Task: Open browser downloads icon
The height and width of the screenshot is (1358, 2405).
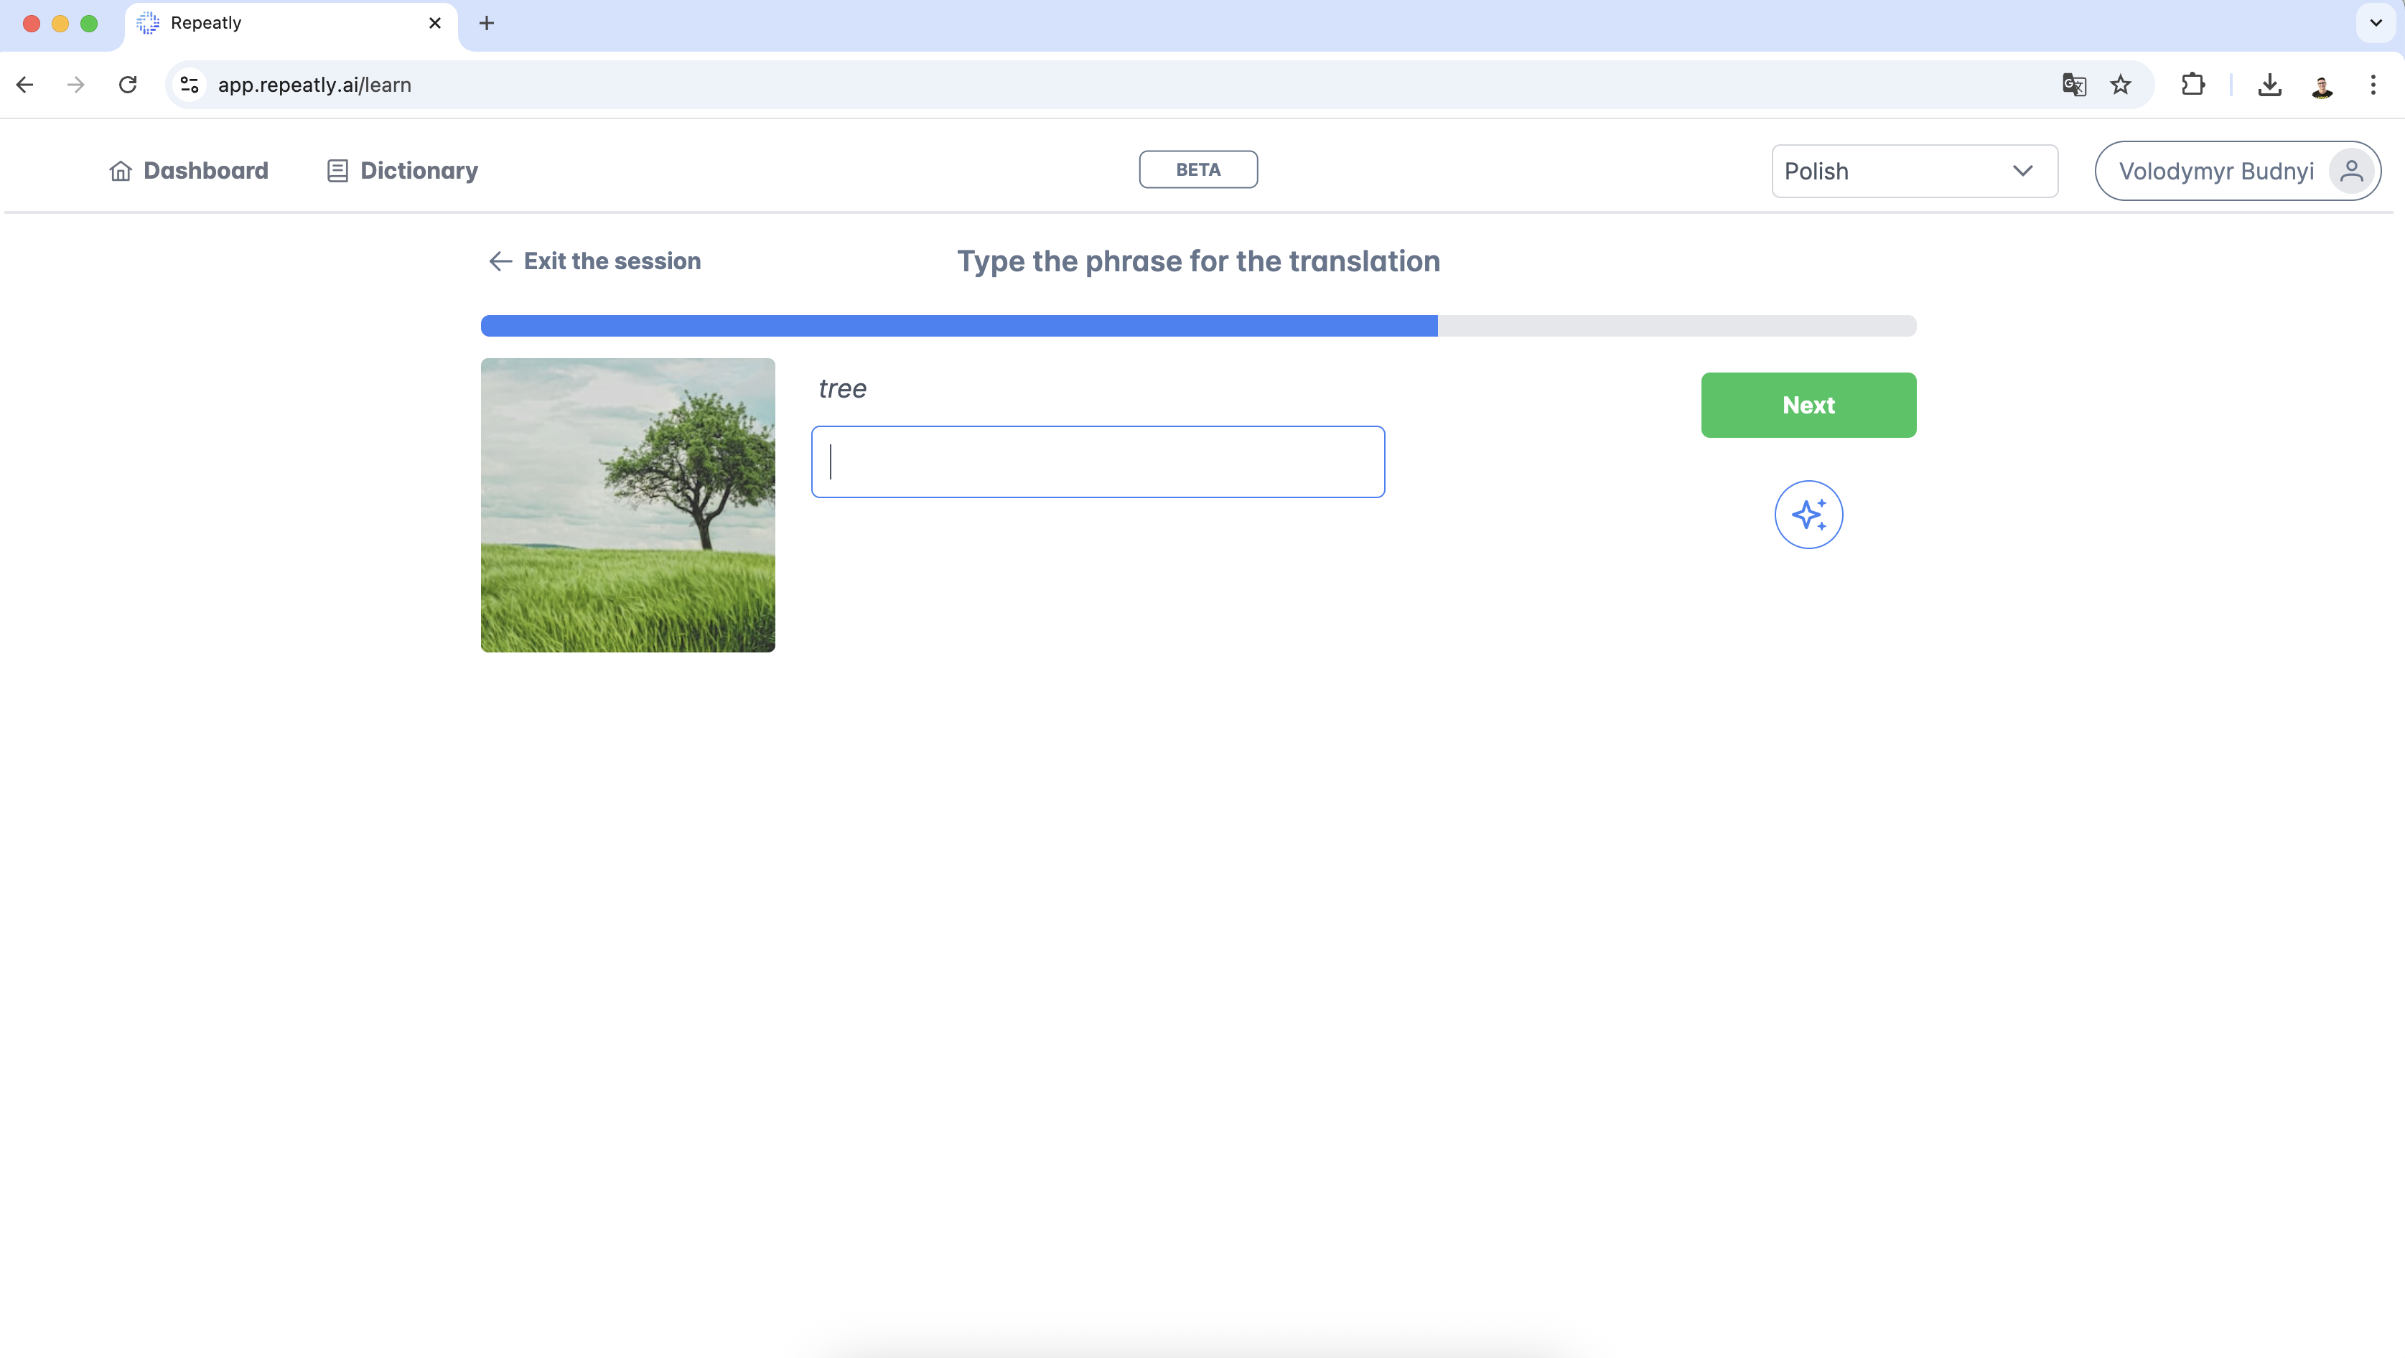Action: [x=2269, y=85]
